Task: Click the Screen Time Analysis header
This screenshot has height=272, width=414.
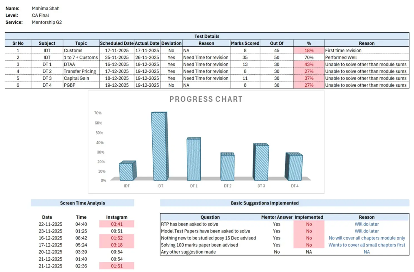Action: 82,203
